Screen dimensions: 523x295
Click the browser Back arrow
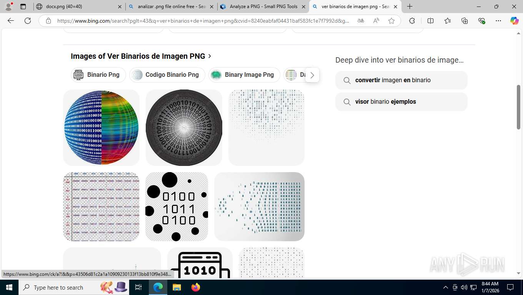[x=11, y=21]
